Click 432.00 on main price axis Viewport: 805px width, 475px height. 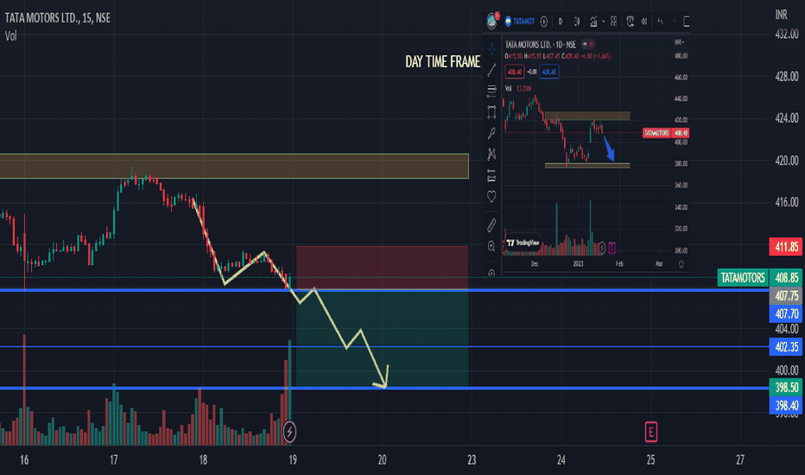(x=787, y=35)
